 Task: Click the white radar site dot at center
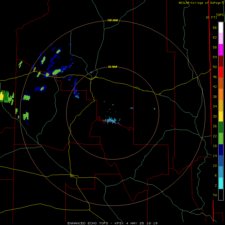click(x=110, y=109)
